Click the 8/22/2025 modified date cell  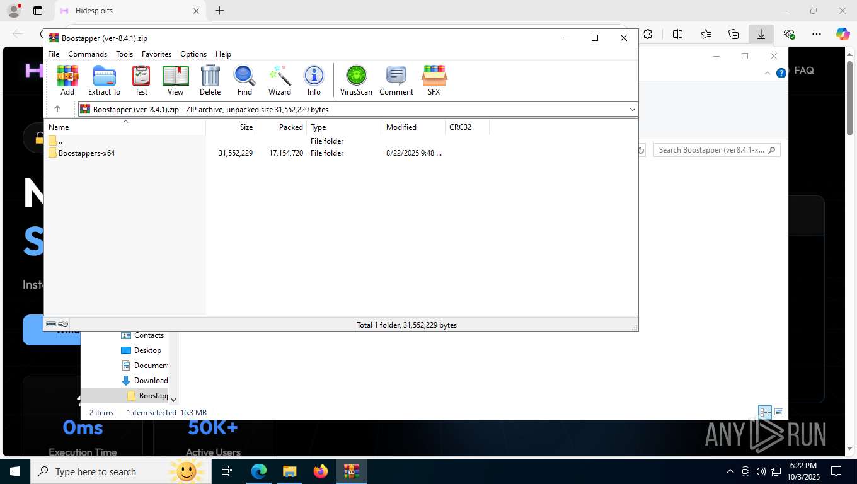coord(414,153)
